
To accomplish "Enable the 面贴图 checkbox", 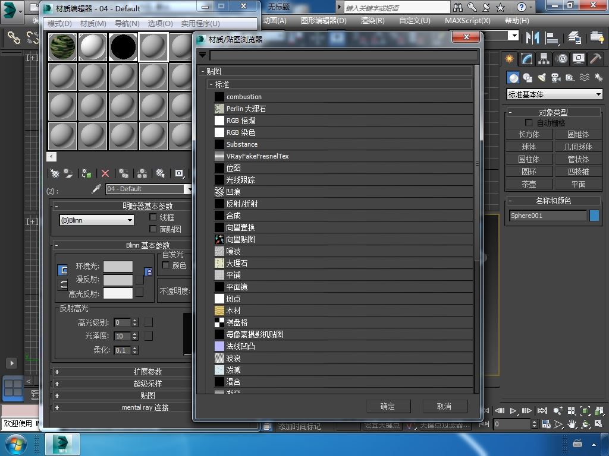I will [x=153, y=229].
